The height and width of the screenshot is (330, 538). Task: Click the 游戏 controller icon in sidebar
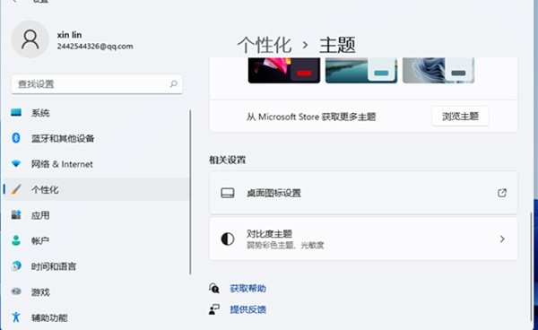click(x=16, y=291)
